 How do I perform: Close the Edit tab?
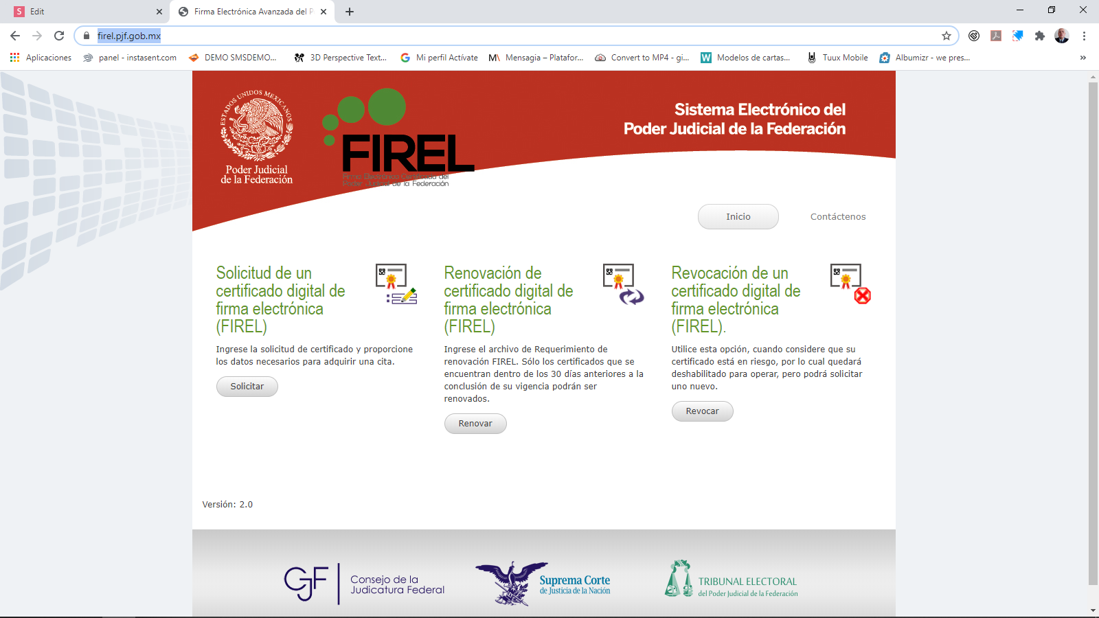coord(159,12)
